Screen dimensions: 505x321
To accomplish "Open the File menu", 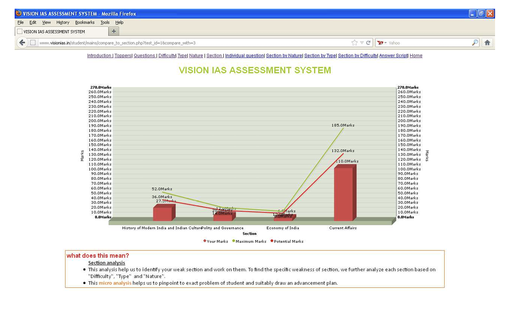I will [x=20, y=22].
